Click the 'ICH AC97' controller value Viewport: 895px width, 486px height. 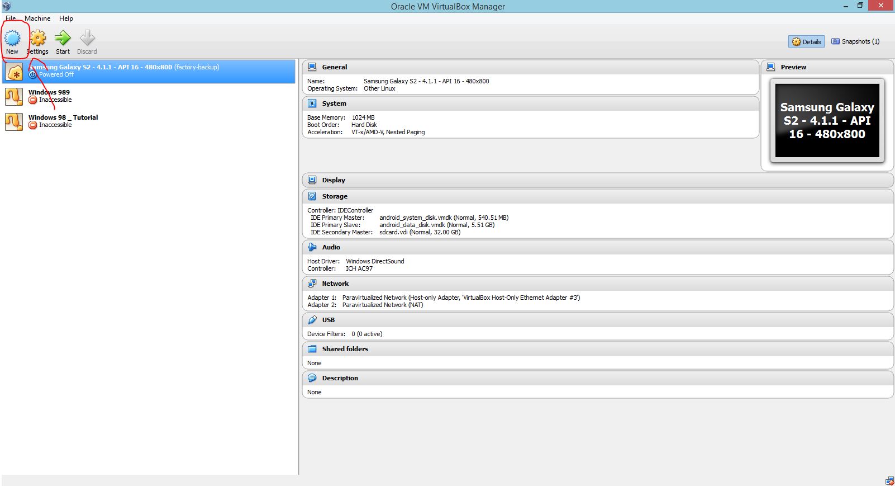coord(359,268)
